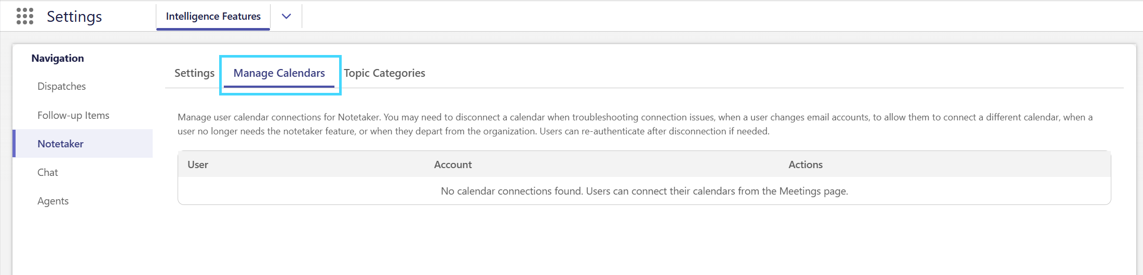Click the Account column header

click(453, 164)
